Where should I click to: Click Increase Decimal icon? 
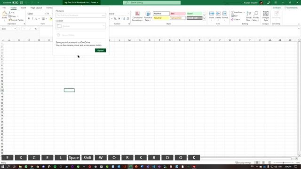point(124,19)
